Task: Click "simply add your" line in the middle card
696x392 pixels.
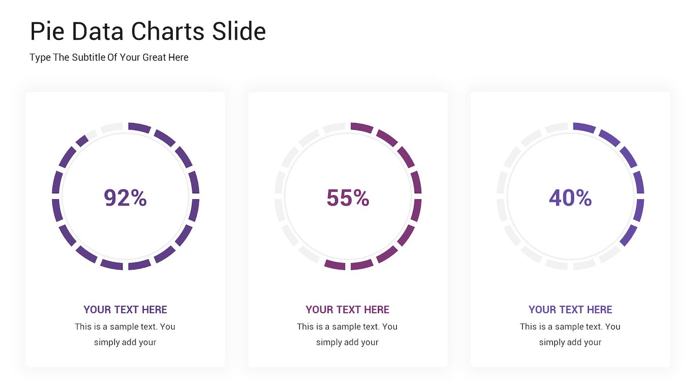Action: [347, 342]
